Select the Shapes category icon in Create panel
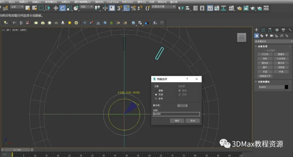This screenshot has height=157, width=293. tap(262, 36)
